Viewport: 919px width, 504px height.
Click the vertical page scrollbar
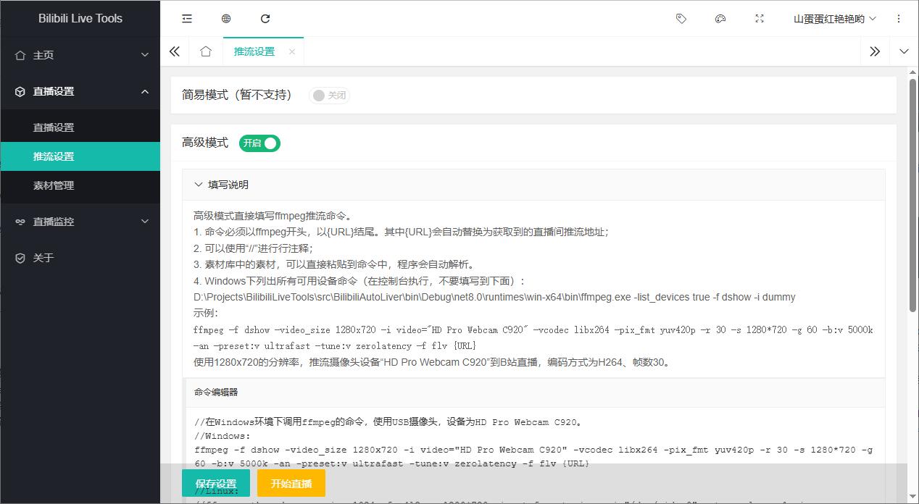[x=913, y=196]
